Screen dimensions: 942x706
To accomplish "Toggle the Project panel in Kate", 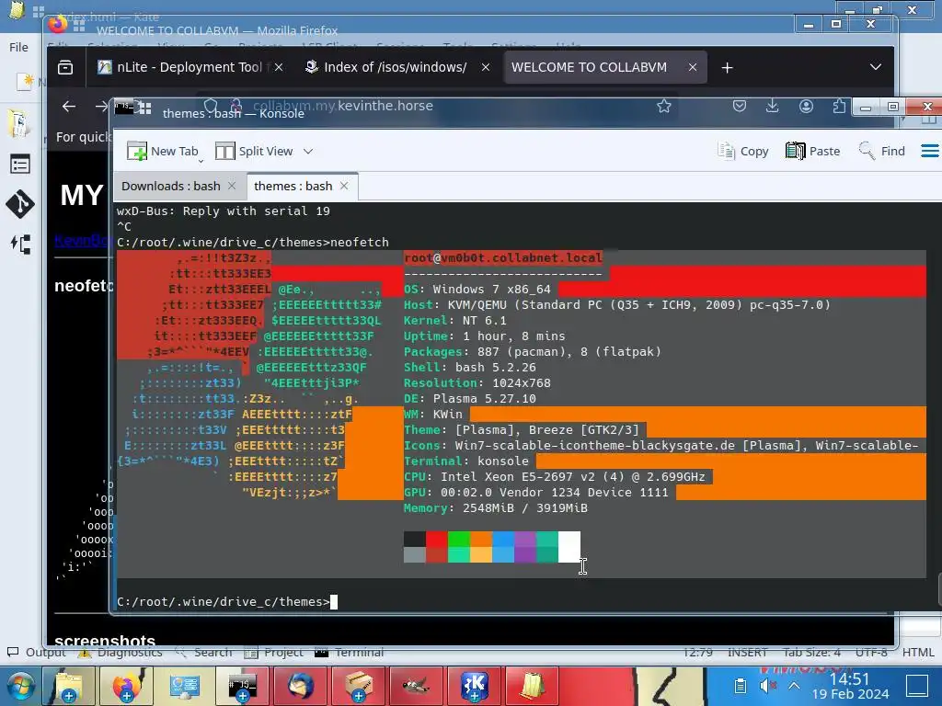I will (x=273, y=652).
